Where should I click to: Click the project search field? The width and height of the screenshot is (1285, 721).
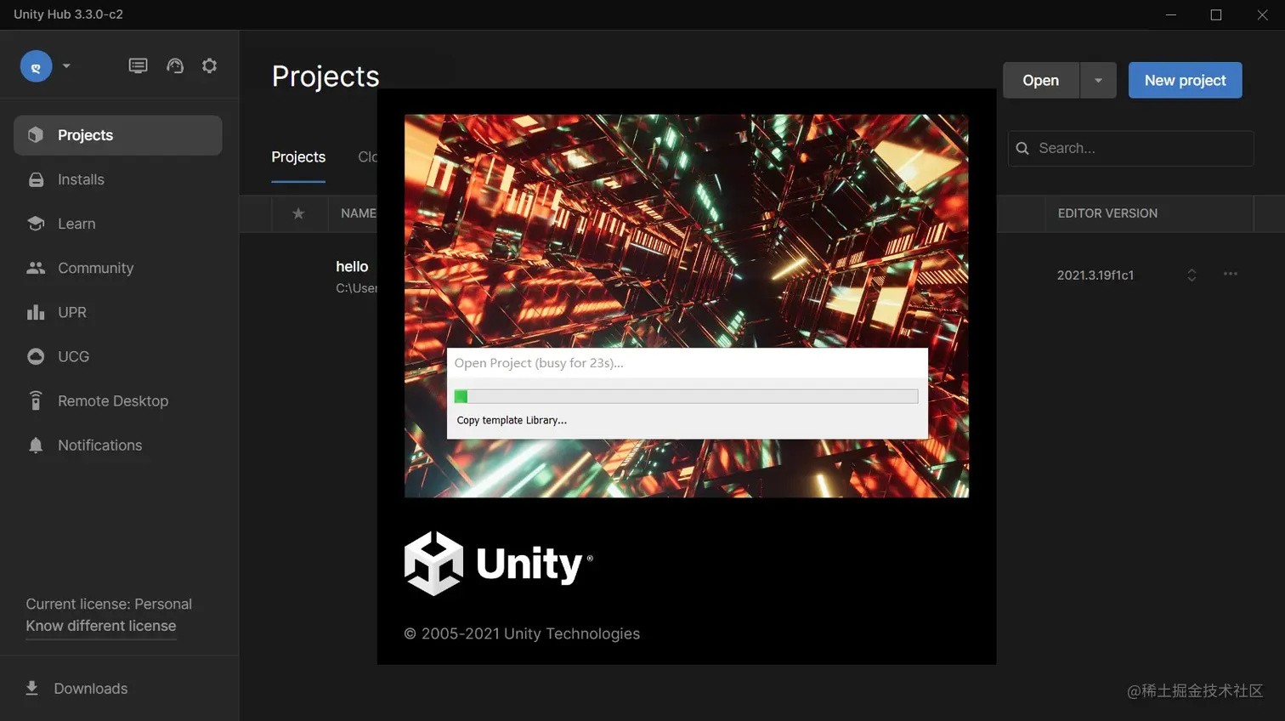[1129, 148]
